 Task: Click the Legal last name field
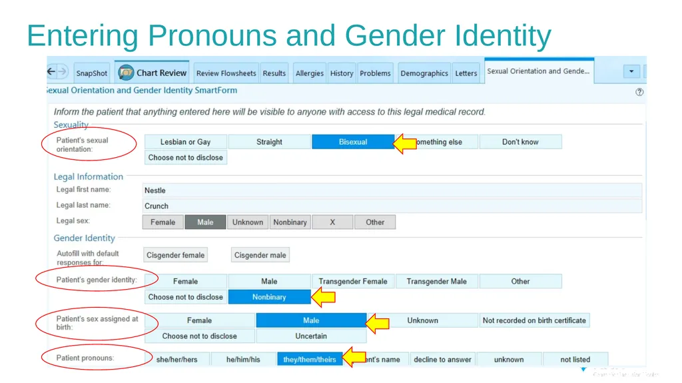click(392, 206)
